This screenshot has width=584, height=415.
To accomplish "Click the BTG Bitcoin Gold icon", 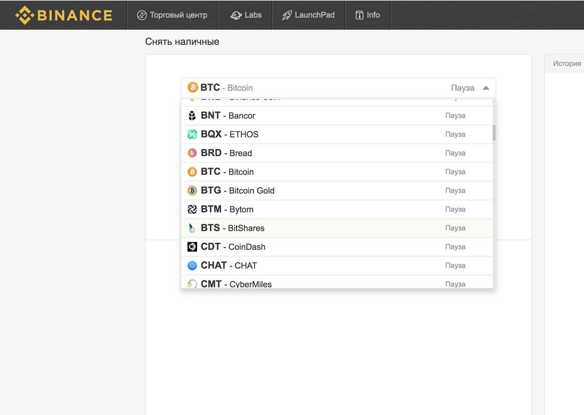I will [192, 190].
